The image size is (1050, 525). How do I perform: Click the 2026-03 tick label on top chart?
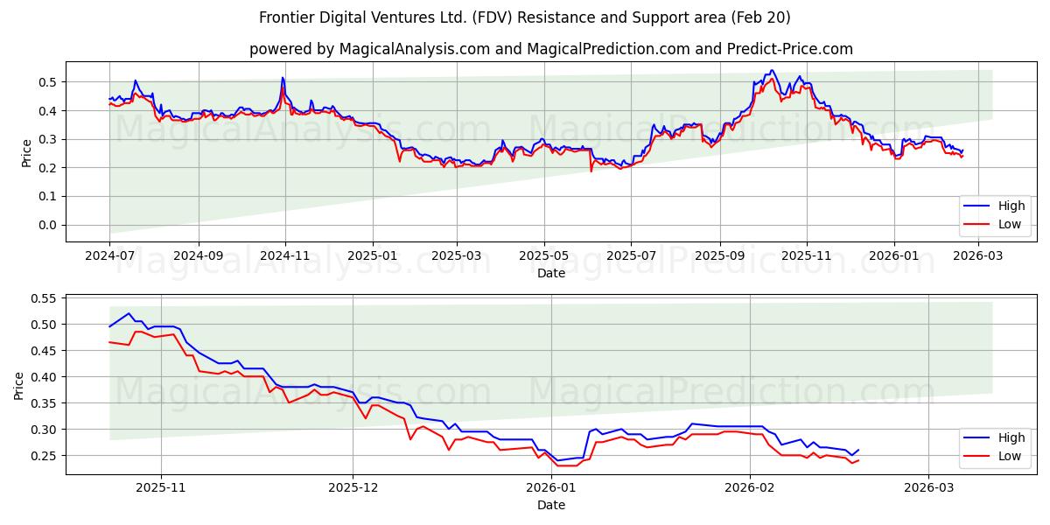pyautogui.click(x=979, y=255)
